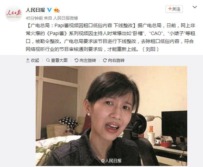The image size is (203, 167).
Task: Open the 人民日报微博 source link
Action: pyautogui.click(x=65, y=18)
